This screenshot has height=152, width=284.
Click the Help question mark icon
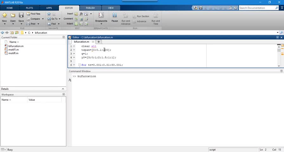pyautogui.click(x=236, y=8)
